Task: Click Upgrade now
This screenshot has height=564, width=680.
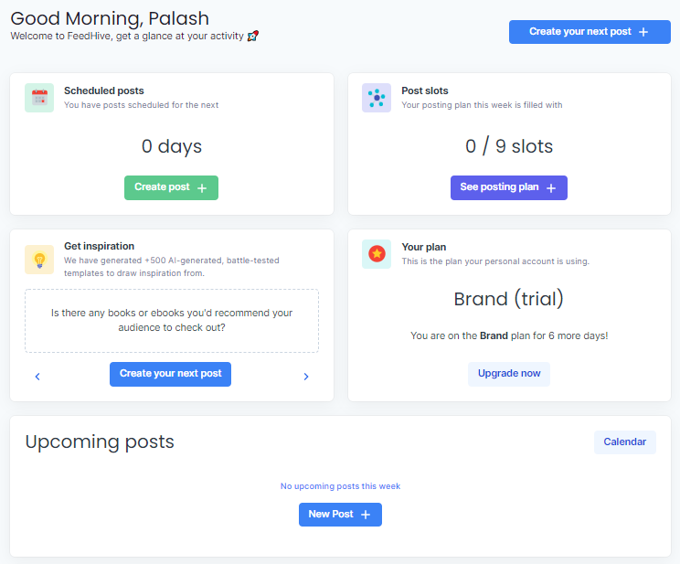Action: tap(509, 374)
